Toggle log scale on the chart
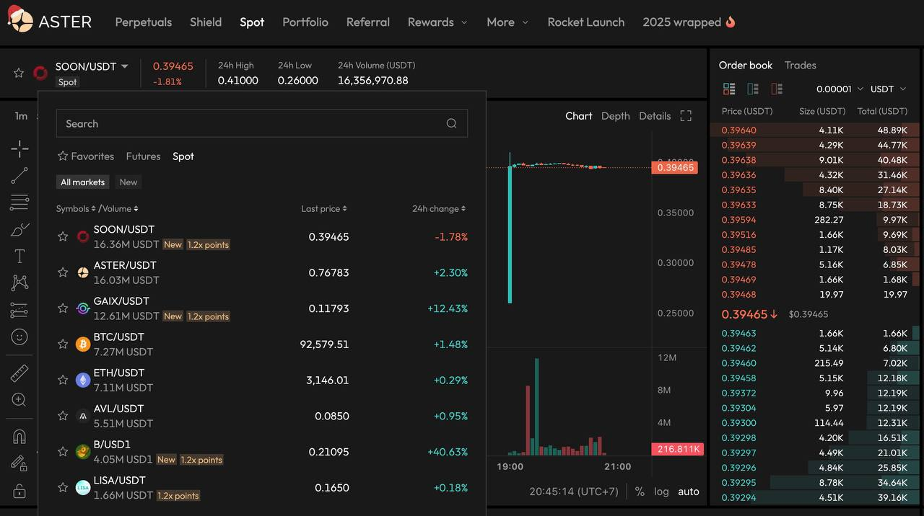 pos(661,491)
